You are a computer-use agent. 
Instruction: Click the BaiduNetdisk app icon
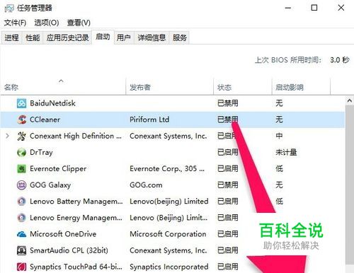pyautogui.click(x=21, y=103)
